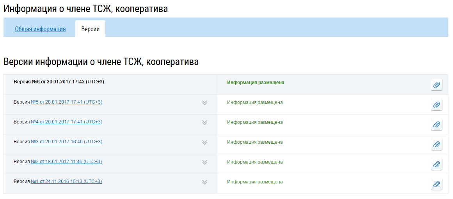This screenshot has width=453, height=199.
Task: Click the paperclip icon for Version №4
Action: pos(437,124)
